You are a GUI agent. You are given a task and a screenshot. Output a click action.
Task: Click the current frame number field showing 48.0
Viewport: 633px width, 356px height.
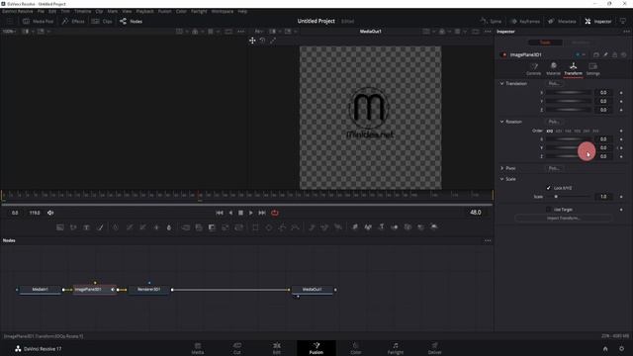coord(475,213)
